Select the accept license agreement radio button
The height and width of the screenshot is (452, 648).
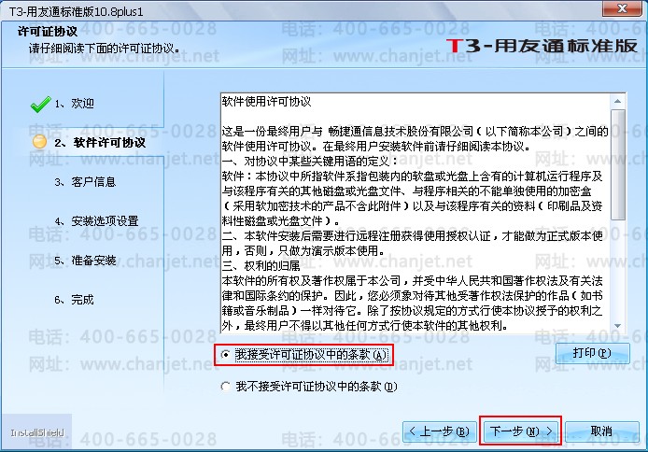(226, 355)
